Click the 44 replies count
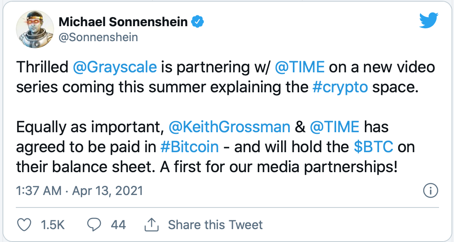The height and width of the screenshot is (242, 454). point(118,225)
